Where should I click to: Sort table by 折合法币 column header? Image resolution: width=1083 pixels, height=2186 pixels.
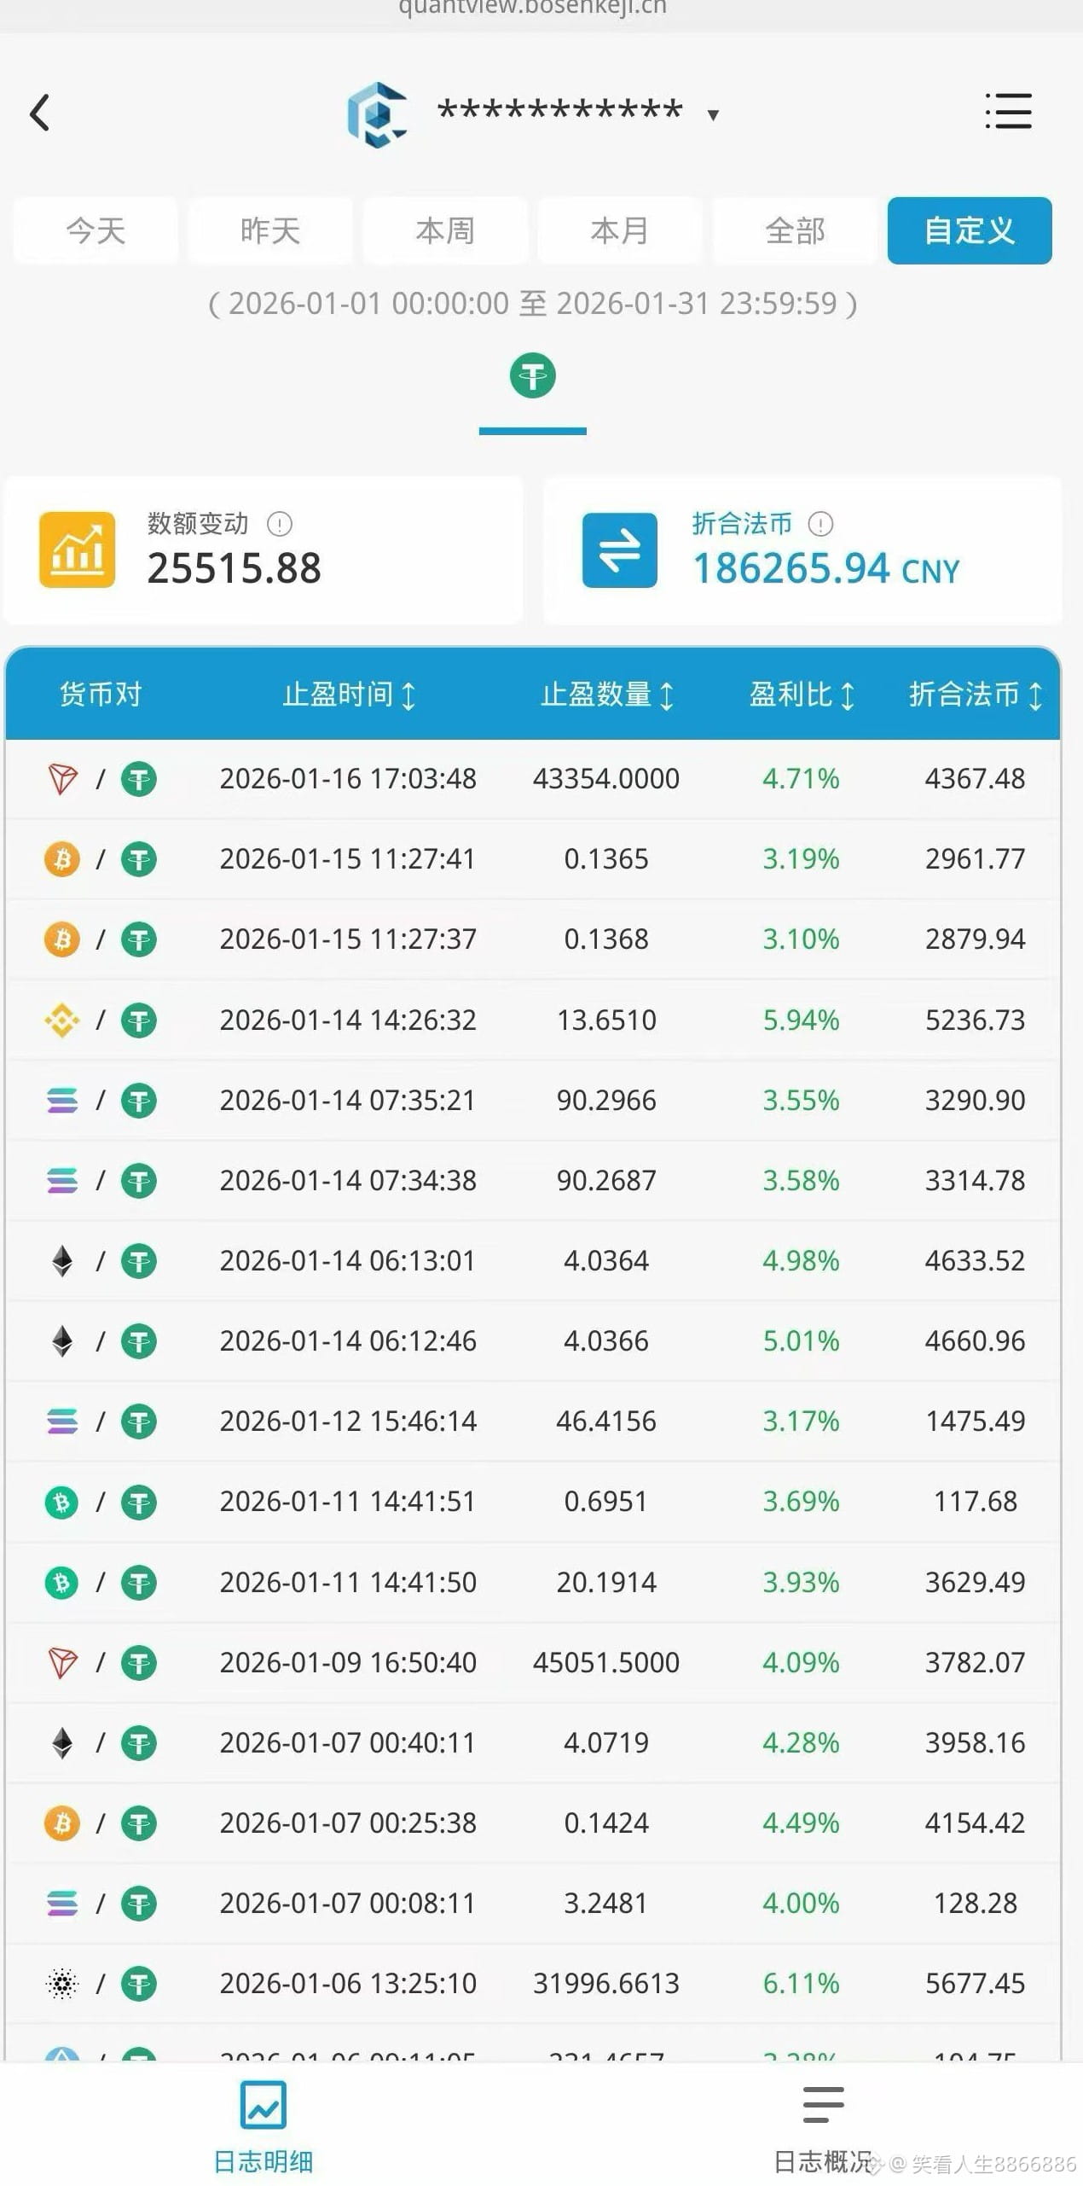pos(975,695)
